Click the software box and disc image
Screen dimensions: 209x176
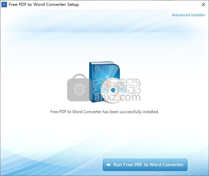click(107, 82)
